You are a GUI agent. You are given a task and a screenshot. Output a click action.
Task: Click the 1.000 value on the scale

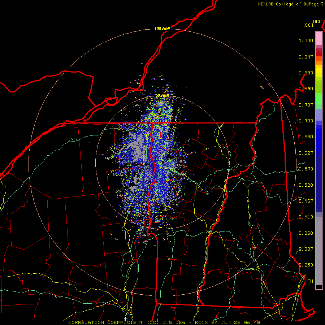pos(306,40)
